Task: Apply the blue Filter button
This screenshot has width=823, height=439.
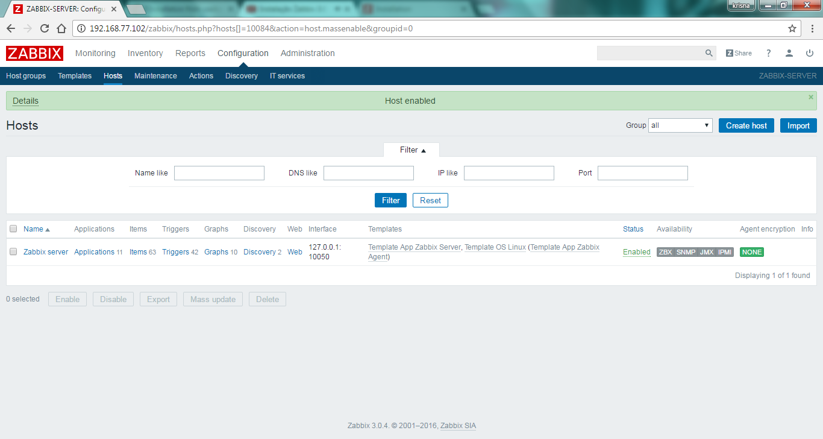Action: pyautogui.click(x=390, y=200)
